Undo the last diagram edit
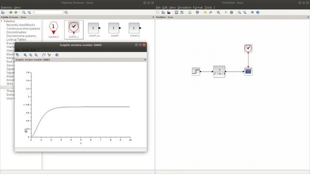310x174 pixels. pos(205,13)
